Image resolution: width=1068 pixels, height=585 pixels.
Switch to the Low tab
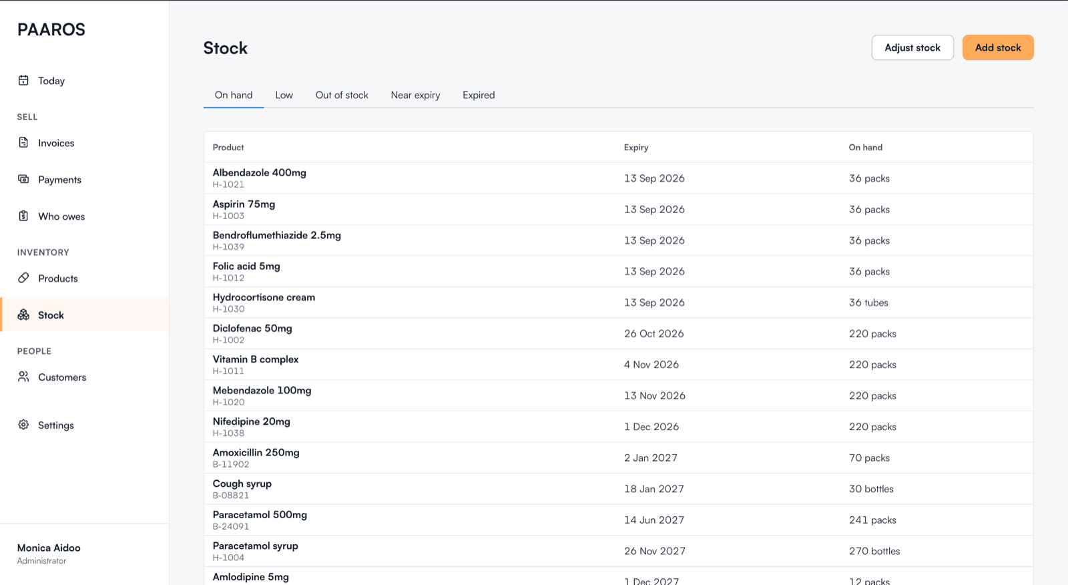click(284, 95)
